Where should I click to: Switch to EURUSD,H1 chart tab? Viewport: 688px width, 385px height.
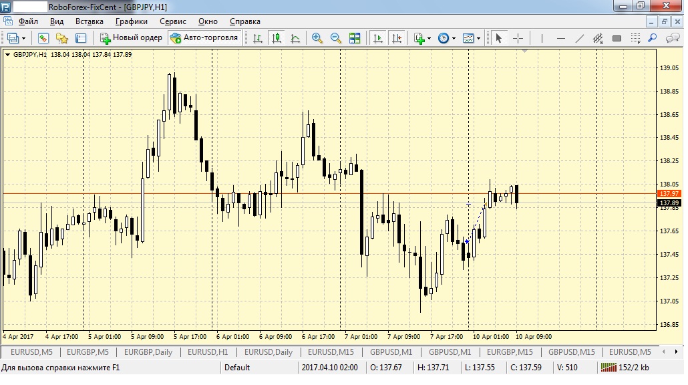[x=208, y=352]
